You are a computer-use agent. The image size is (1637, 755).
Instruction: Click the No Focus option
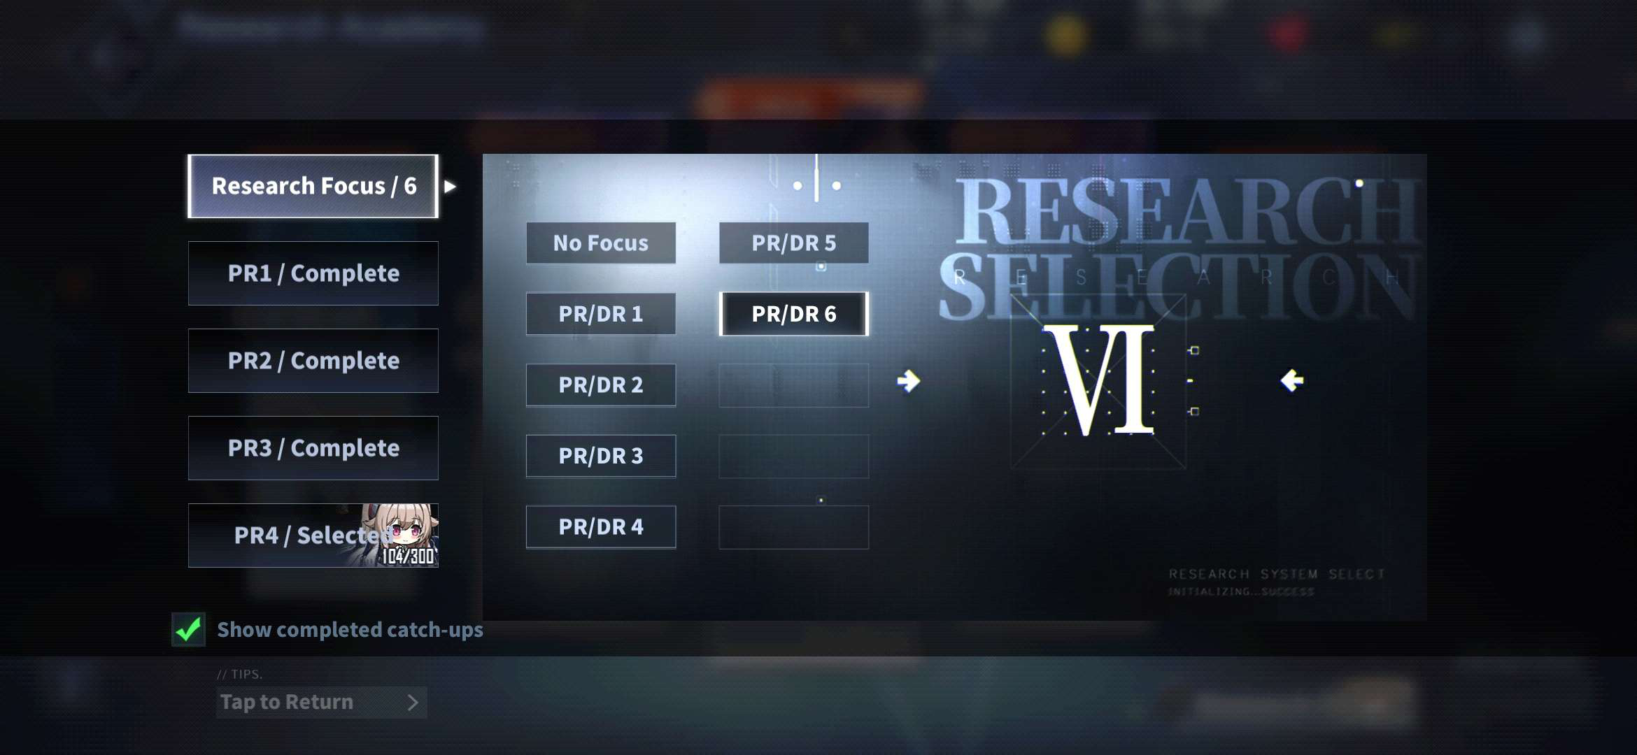pos(600,242)
